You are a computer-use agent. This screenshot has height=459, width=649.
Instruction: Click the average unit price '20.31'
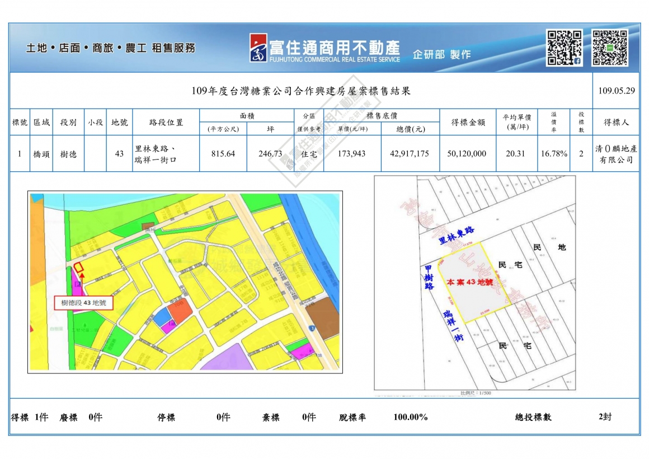(515, 154)
